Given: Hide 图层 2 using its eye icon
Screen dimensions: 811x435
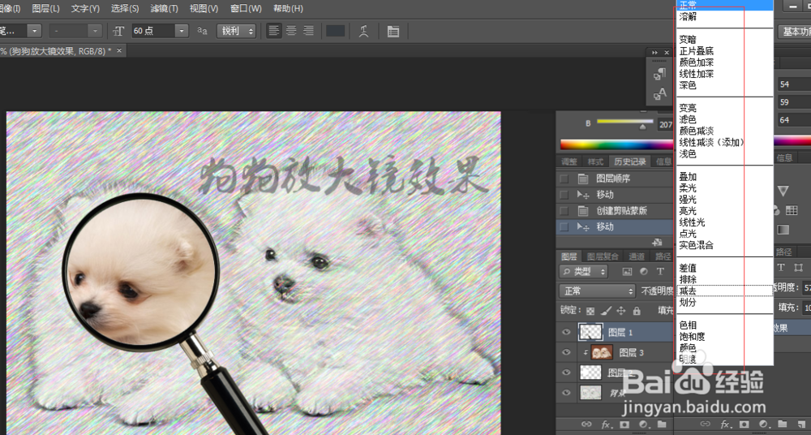Looking at the screenshot, I should pos(566,373).
